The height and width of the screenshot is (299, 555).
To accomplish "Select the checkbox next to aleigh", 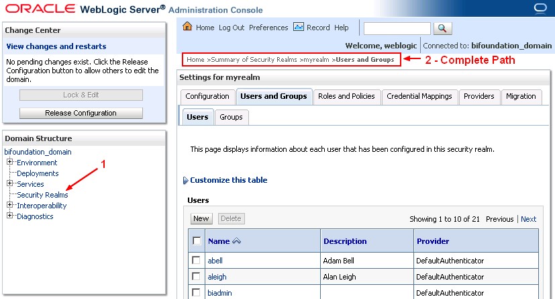I will 197,275.
